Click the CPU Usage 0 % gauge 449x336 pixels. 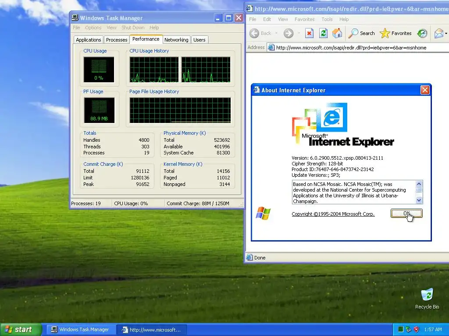click(99, 70)
